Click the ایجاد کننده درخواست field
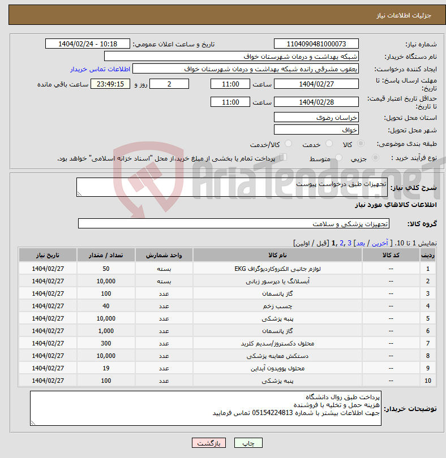The width and height of the screenshot is (446, 458). tap(246, 69)
